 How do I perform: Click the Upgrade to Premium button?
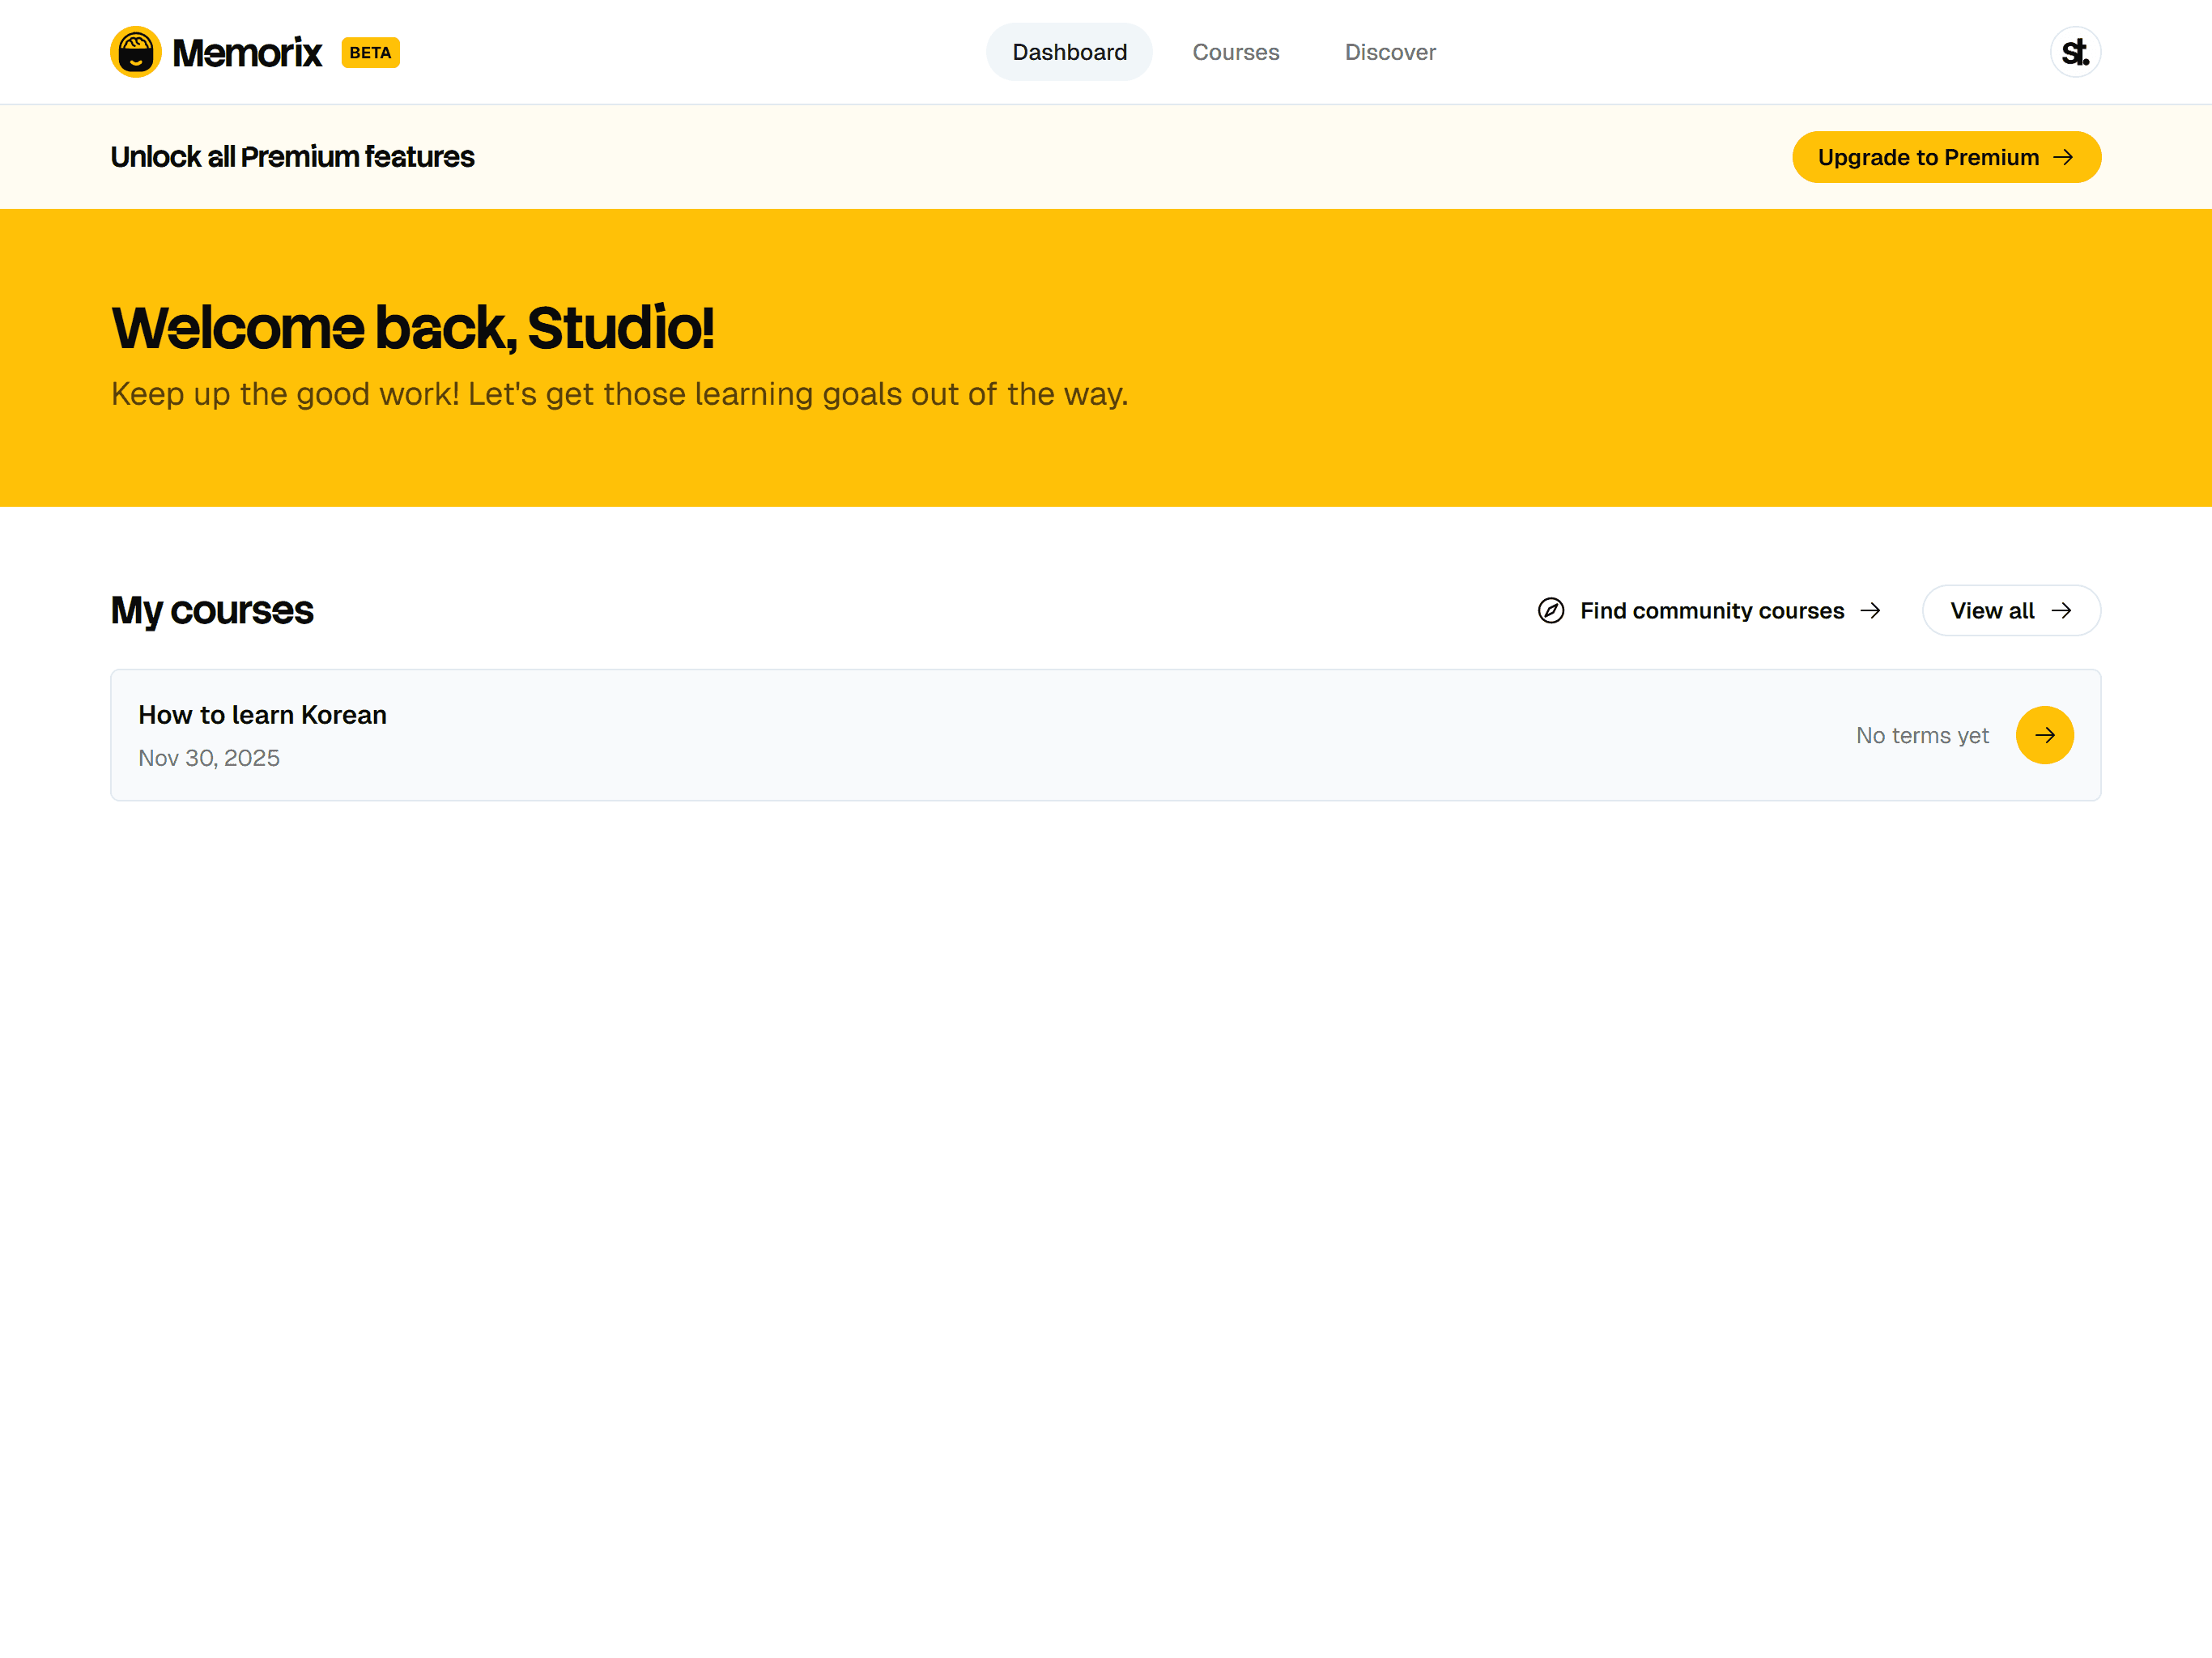(x=1945, y=158)
